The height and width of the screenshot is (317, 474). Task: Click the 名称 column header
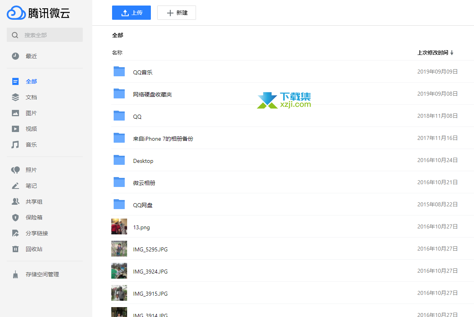pyautogui.click(x=117, y=53)
